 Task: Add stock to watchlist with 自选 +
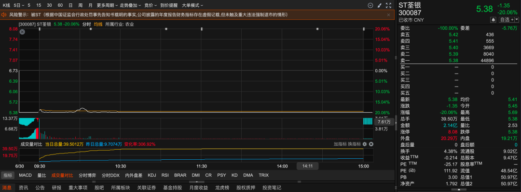[x=506, y=20]
